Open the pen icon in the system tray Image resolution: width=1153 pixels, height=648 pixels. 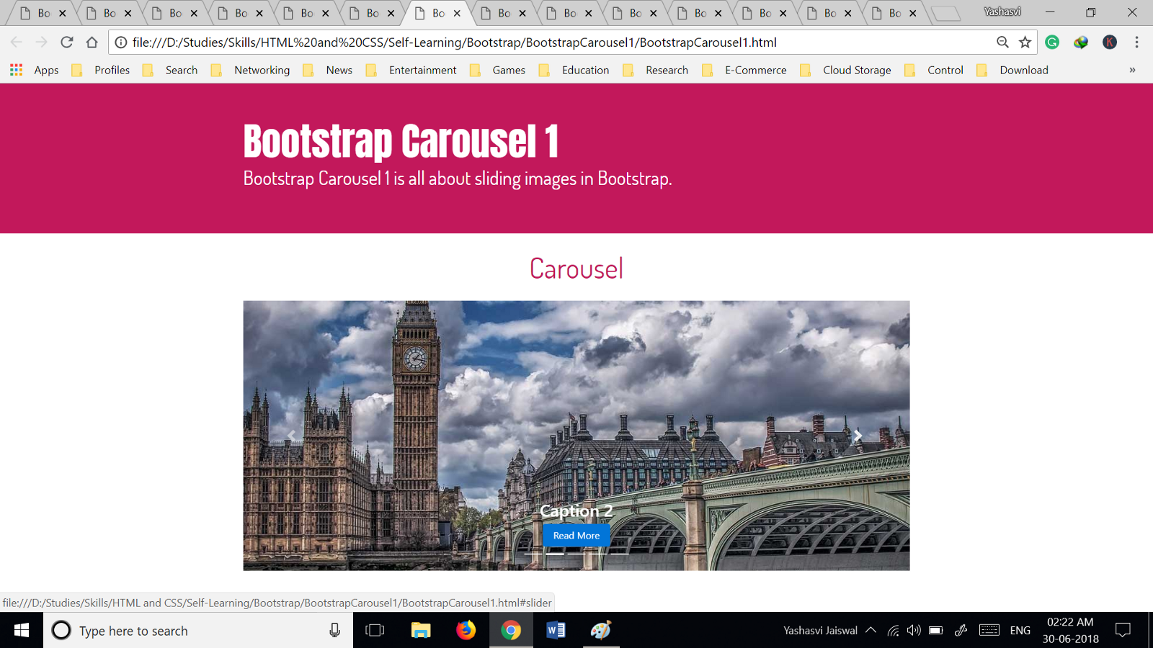coord(961,631)
